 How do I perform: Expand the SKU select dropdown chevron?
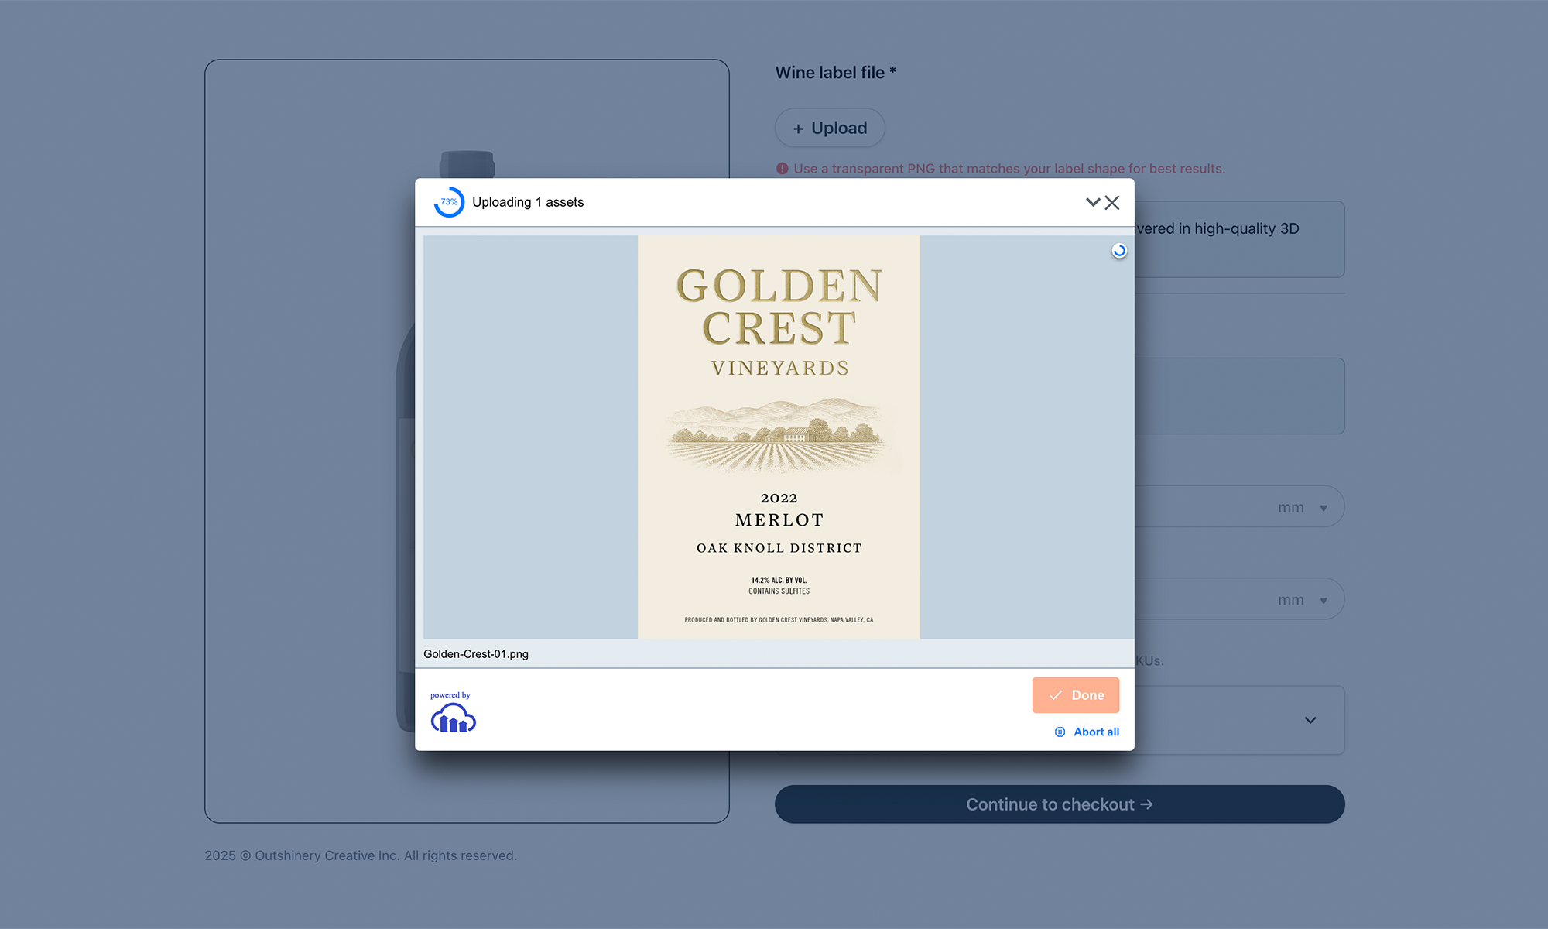tap(1310, 720)
